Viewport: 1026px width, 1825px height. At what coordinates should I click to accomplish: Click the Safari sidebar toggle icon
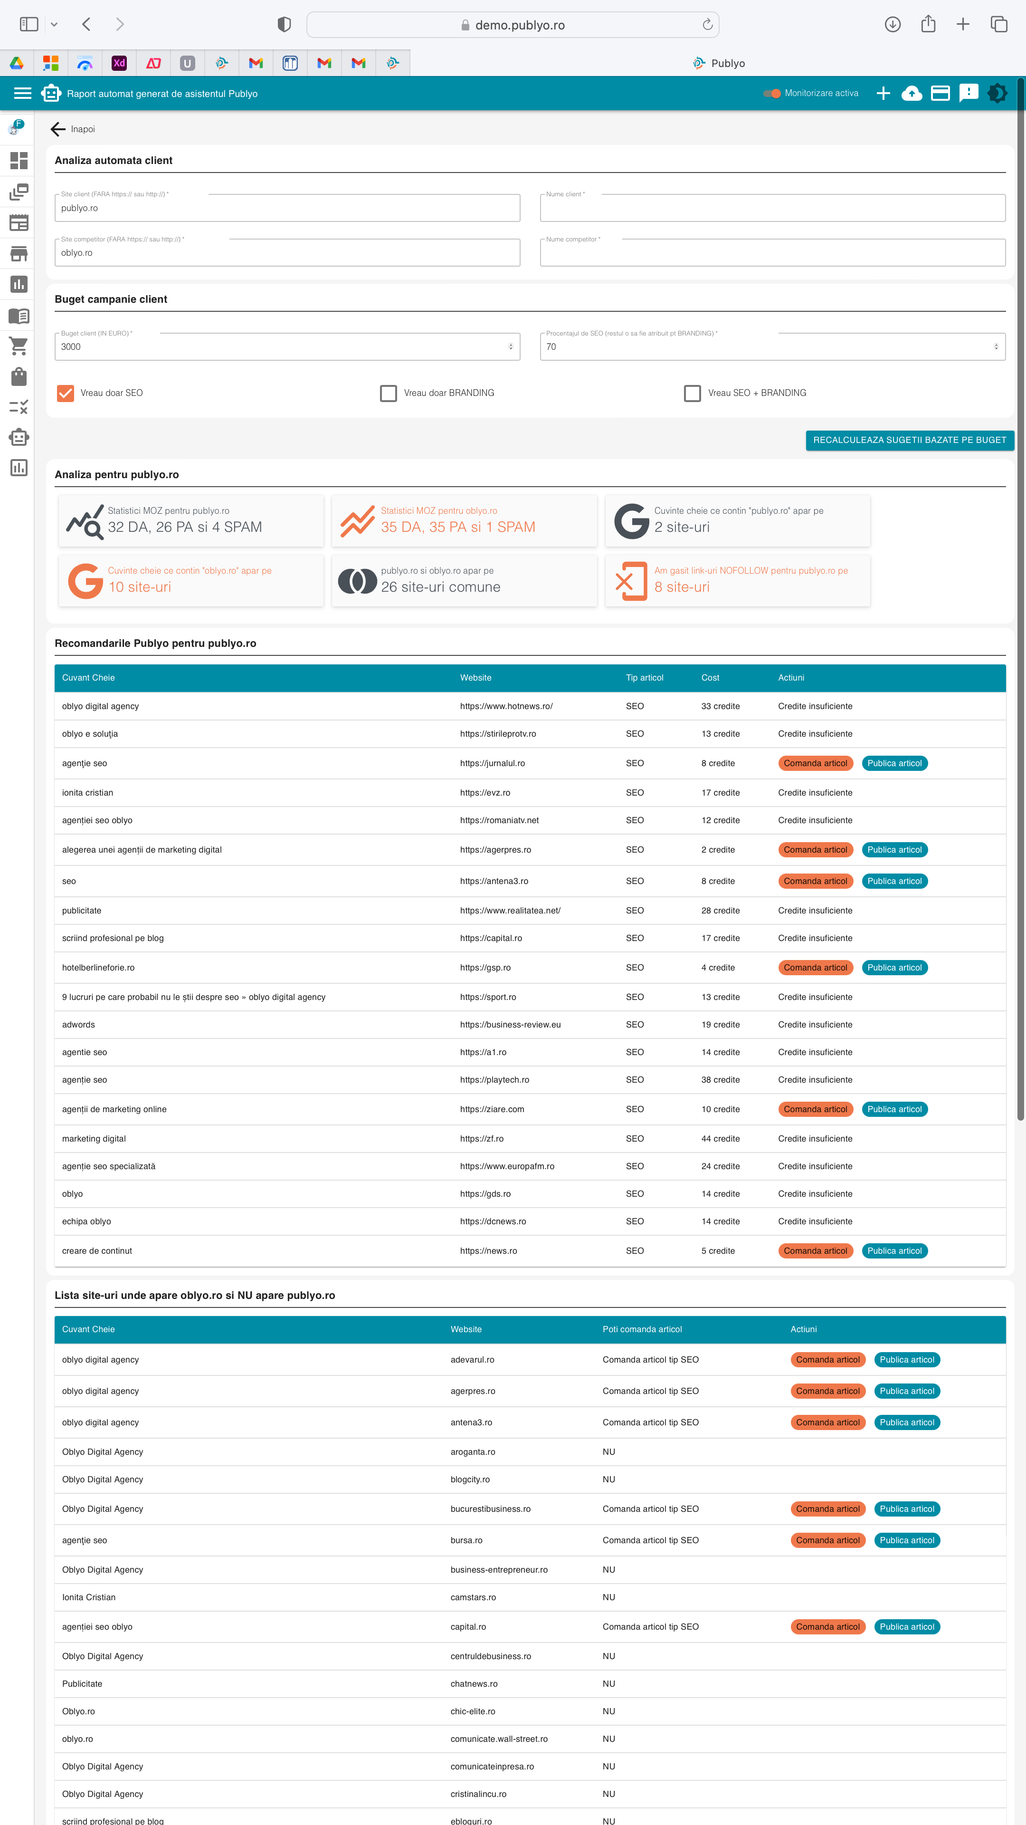coord(29,24)
